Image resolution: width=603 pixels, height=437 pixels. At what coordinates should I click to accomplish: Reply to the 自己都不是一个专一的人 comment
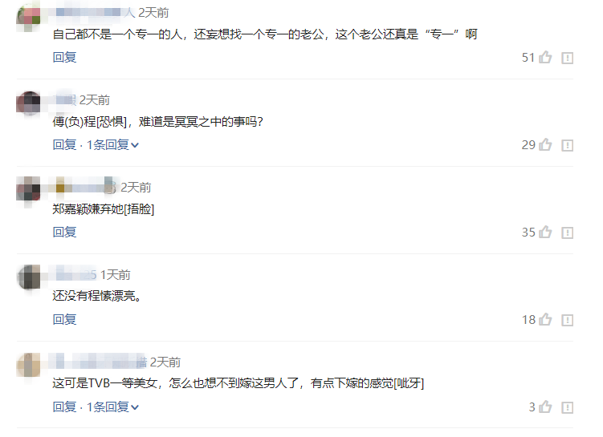click(64, 57)
